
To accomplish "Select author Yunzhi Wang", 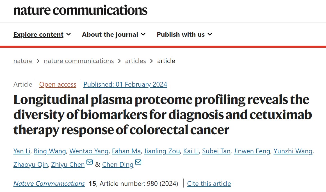I will tap(293, 151).
